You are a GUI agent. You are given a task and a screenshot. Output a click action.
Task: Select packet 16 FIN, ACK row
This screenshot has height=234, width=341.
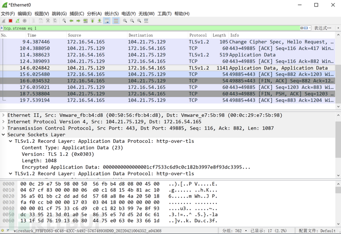tap(168, 81)
